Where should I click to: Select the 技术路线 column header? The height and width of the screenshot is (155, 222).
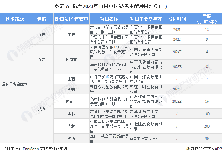(15, 19)
